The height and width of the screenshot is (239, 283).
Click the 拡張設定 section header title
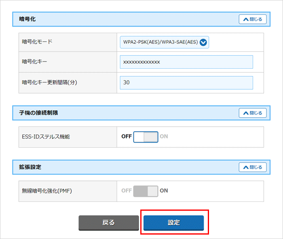point(30,167)
